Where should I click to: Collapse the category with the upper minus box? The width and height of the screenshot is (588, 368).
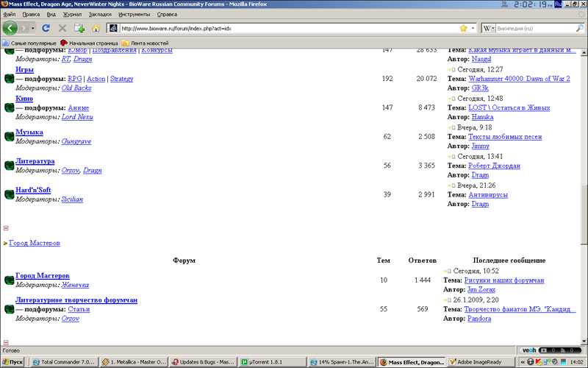click(6, 228)
